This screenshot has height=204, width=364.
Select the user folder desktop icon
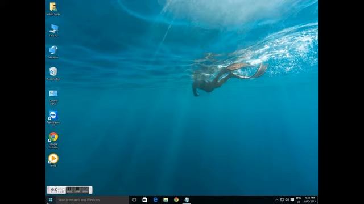pyautogui.click(x=53, y=8)
